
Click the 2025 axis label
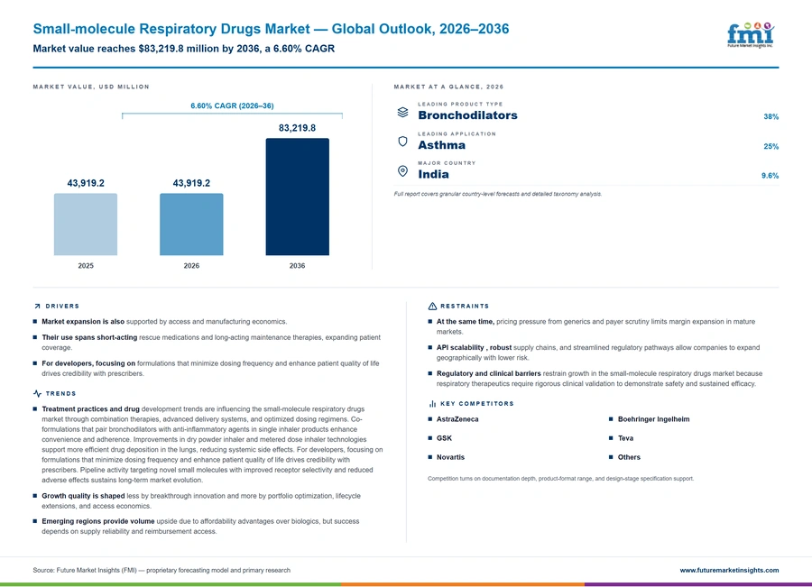(x=86, y=265)
